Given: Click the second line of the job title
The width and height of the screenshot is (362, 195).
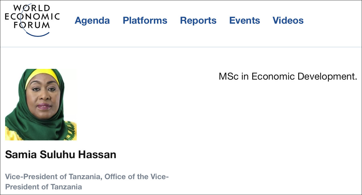Looking at the screenshot, I should tap(44, 187).
